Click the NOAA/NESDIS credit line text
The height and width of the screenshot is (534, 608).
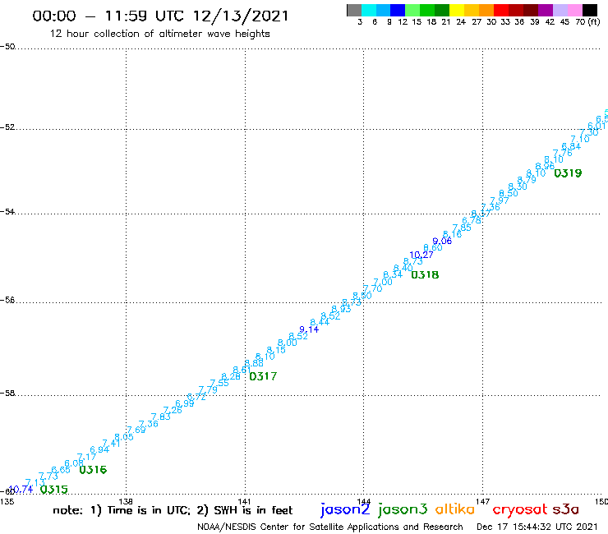click(x=330, y=527)
